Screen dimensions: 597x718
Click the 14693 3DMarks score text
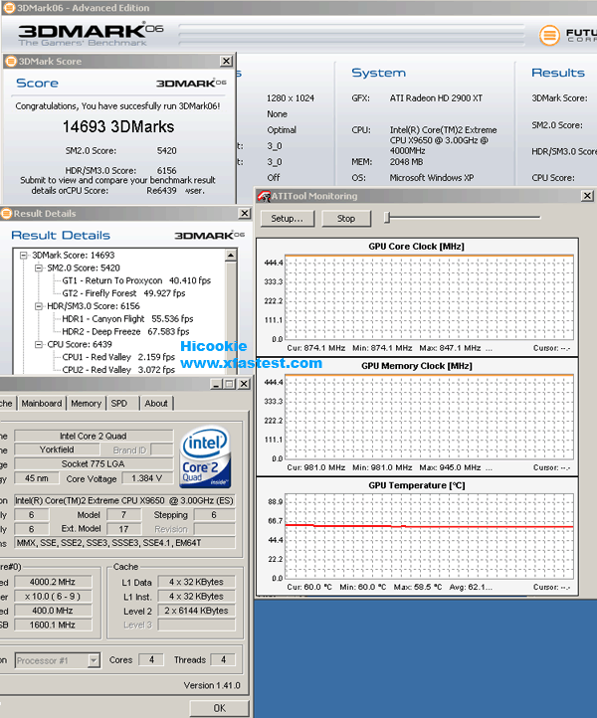click(x=118, y=127)
